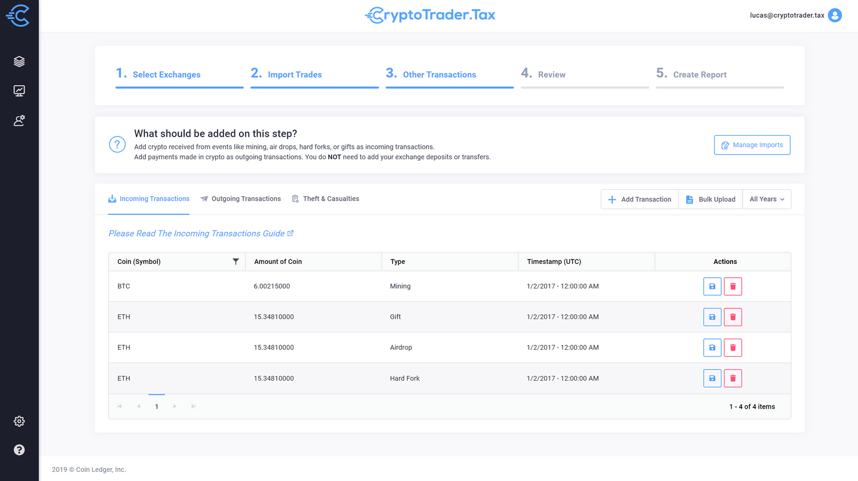This screenshot has width=858, height=481.
Task: Click the Add Transaction button
Action: tap(640, 199)
